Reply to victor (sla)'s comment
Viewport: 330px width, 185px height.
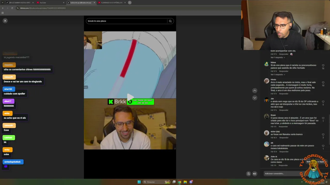pyautogui.click(x=284, y=138)
